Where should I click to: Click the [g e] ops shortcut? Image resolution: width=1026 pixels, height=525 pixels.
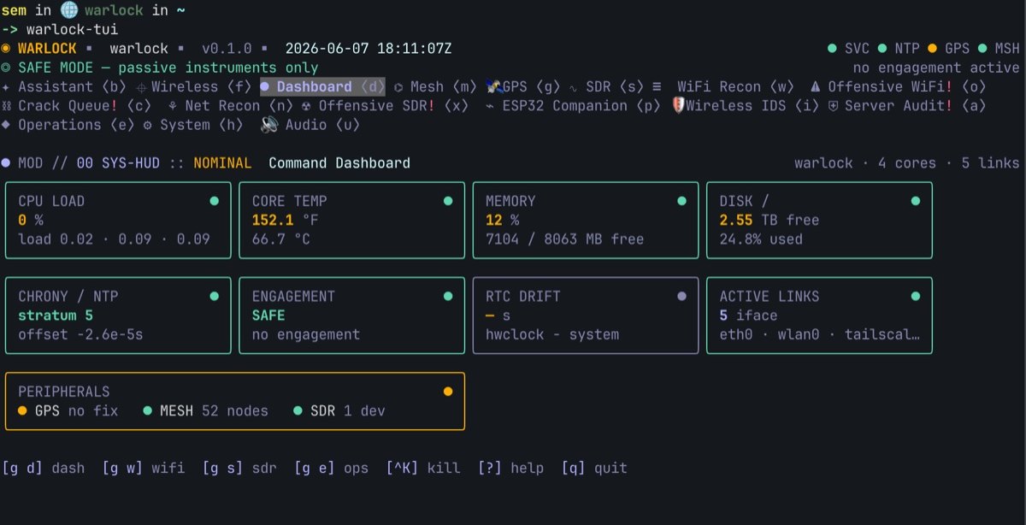[x=332, y=468]
